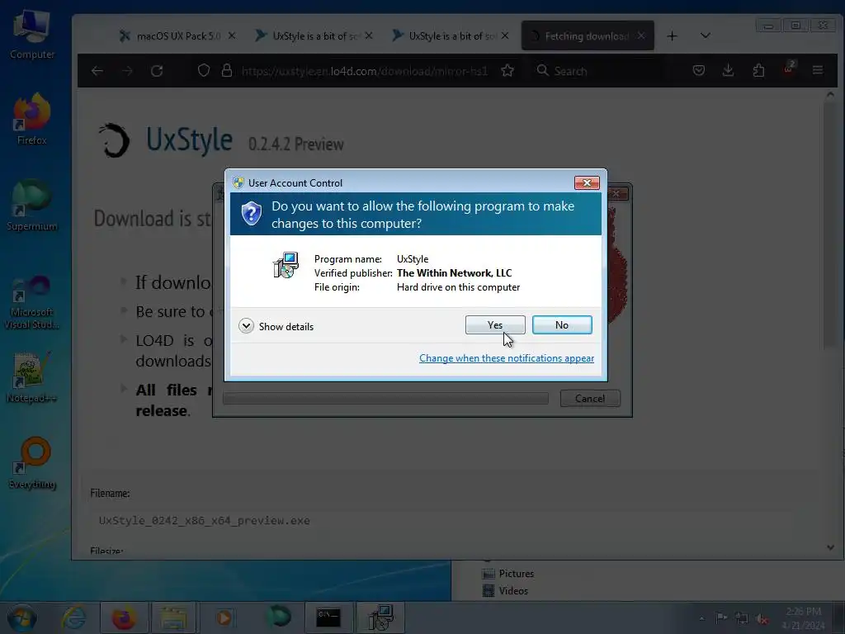Open the list all tabs dropdown
Screen dimensions: 845x634
point(705,36)
